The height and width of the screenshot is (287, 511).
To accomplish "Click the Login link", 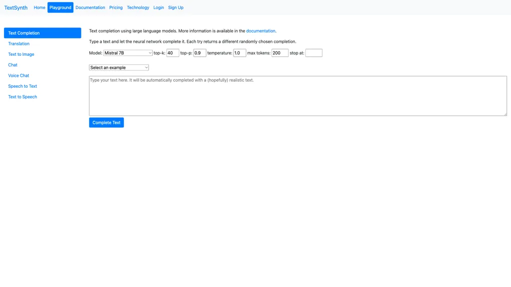I will pyautogui.click(x=158, y=7).
